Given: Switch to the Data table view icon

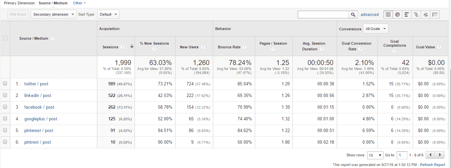Looking at the screenshot, I should coord(388,14).
